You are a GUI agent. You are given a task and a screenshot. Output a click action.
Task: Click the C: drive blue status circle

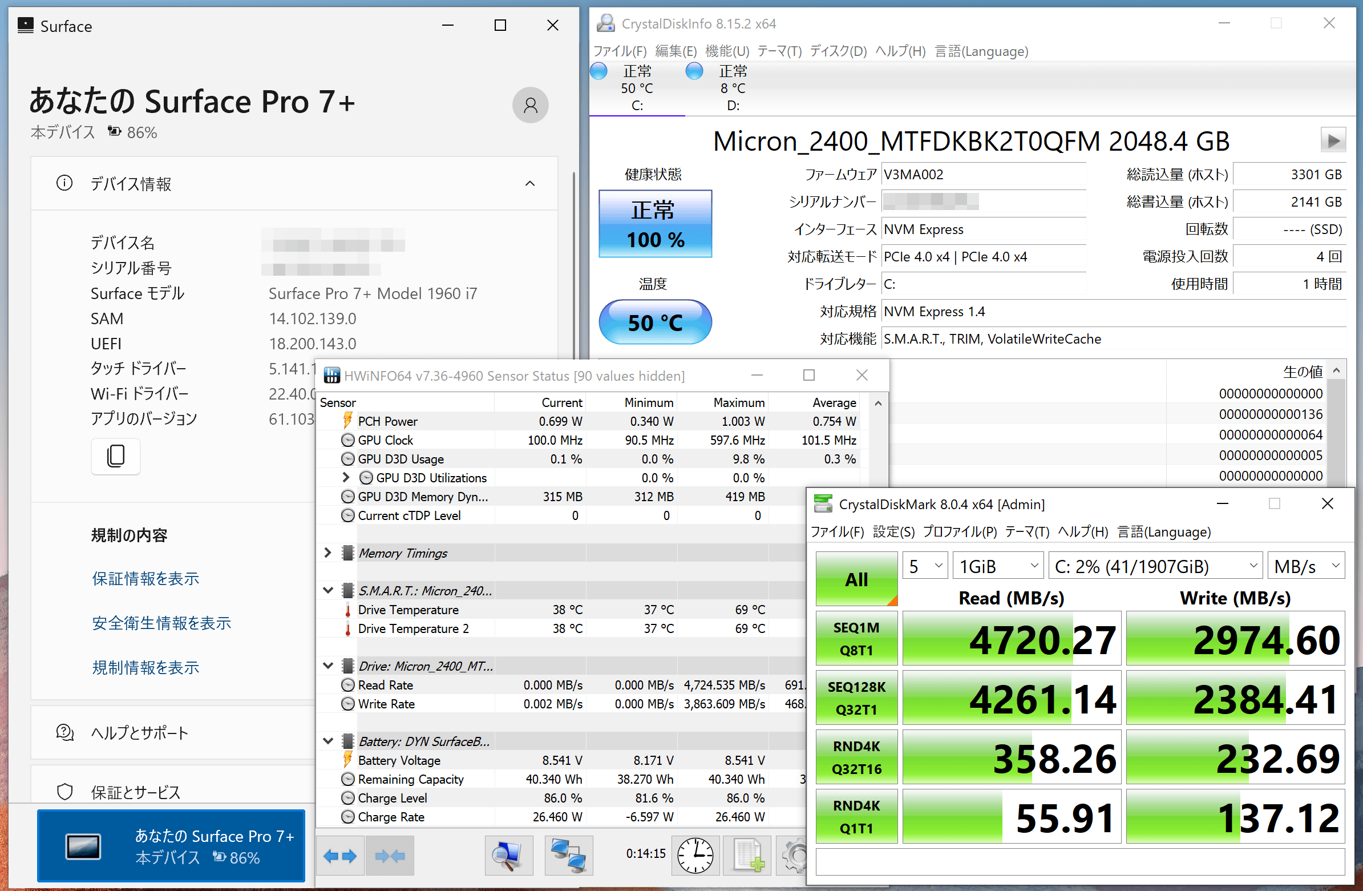(x=598, y=71)
